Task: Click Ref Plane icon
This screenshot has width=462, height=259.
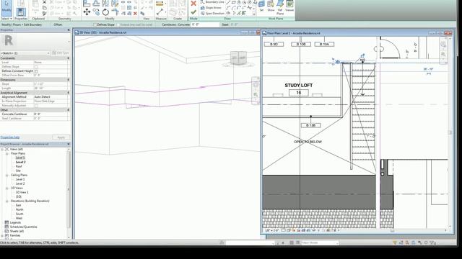Action: pos(280,7)
